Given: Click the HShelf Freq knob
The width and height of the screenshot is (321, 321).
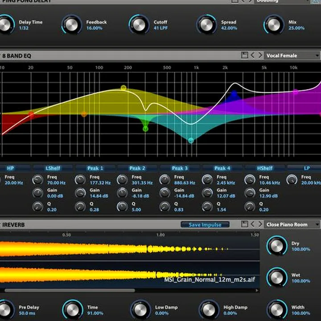Looking at the screenshot, I should 250,180.
